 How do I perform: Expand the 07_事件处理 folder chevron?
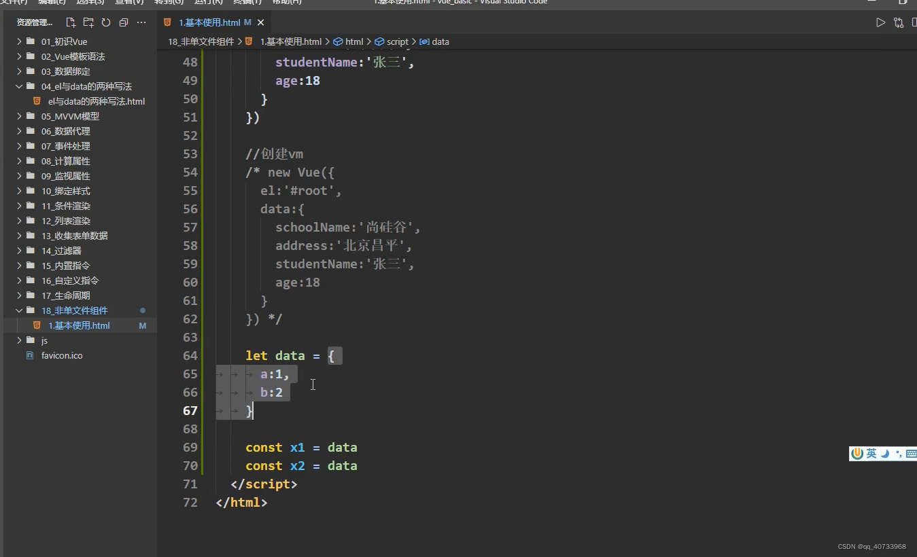click(19, 146)
